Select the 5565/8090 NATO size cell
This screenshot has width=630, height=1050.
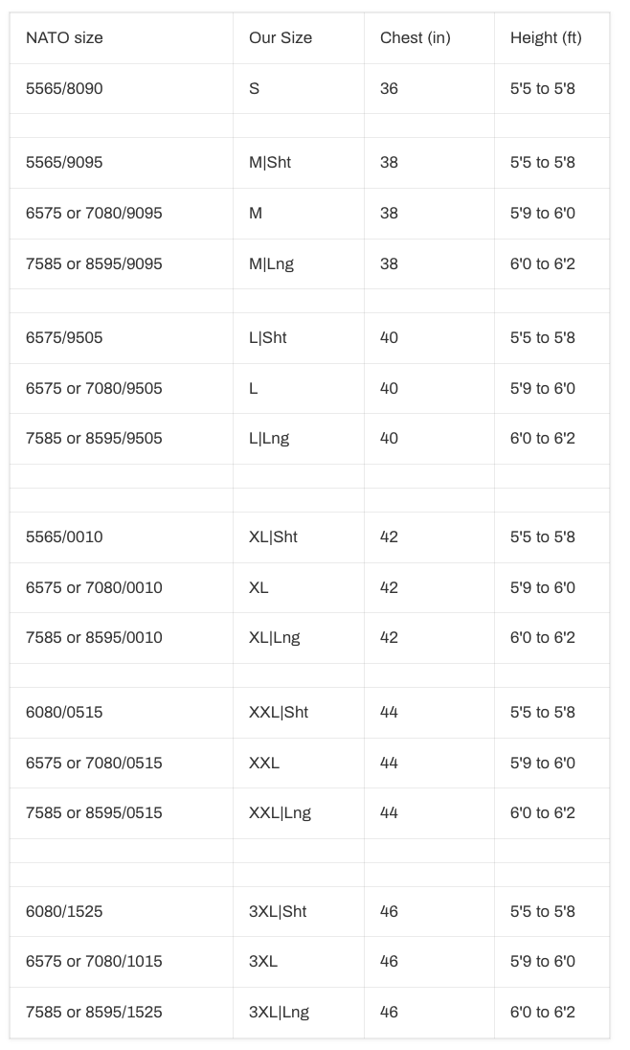pyautogui.click(x=64, y=89)
